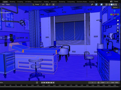Open Global transform orientation dropdown

pos(37,4)
